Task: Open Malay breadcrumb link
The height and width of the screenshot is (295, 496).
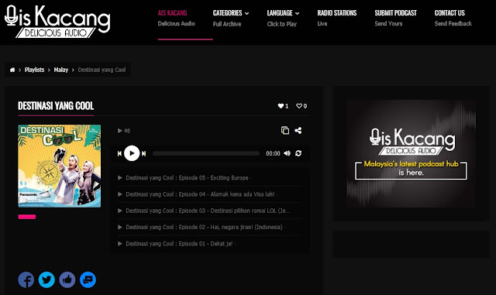Action: [61, 70]
